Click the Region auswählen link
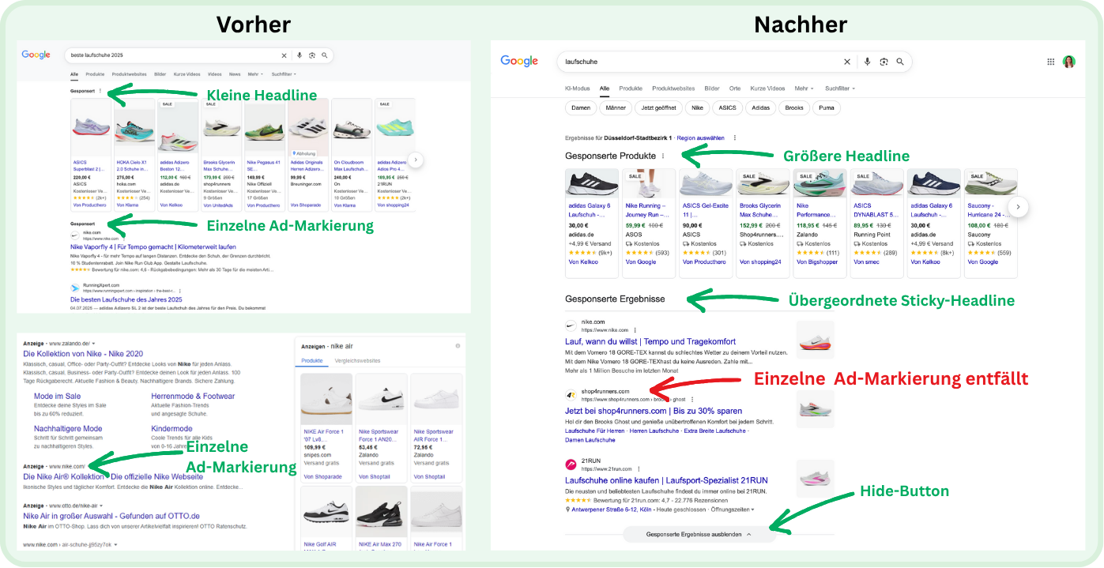This screenshot has width=1104, height=568. 701,137
